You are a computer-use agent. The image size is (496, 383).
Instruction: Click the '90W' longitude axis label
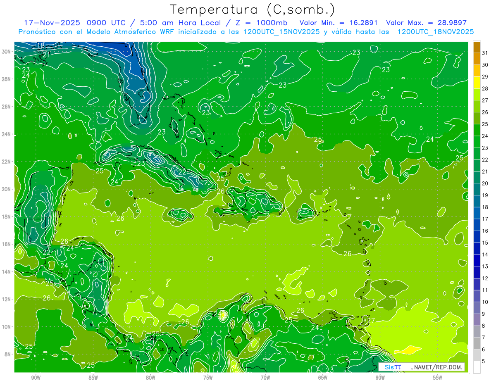[36, 378]
